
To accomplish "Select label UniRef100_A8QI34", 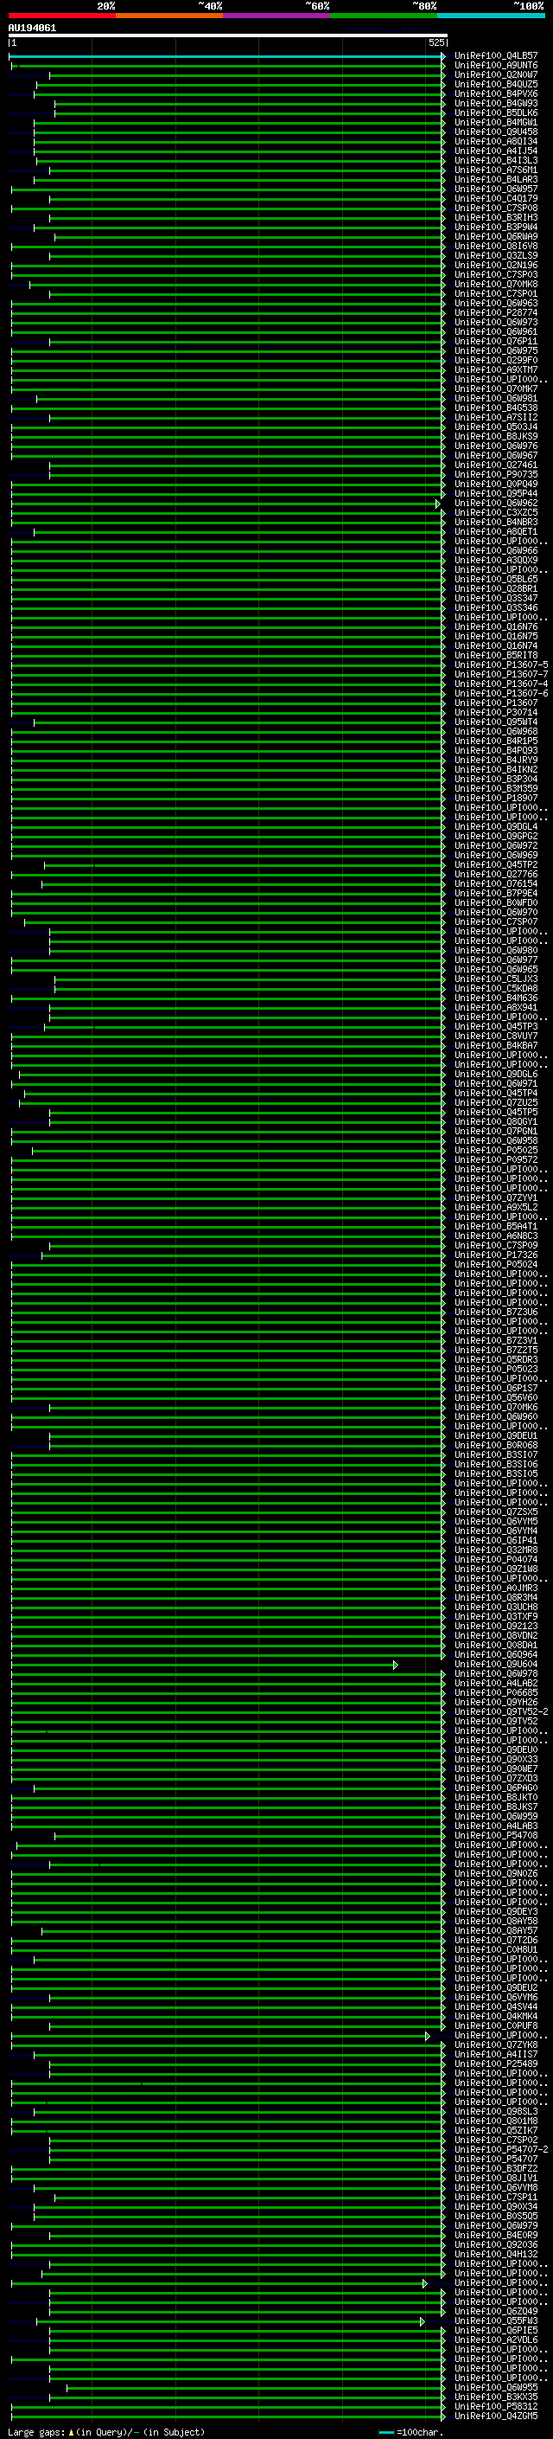I will tap(495, 141).
